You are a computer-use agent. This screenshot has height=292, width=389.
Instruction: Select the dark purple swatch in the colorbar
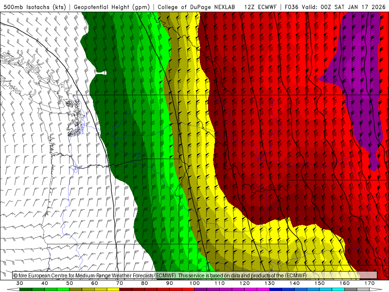(x=201, y=290)
